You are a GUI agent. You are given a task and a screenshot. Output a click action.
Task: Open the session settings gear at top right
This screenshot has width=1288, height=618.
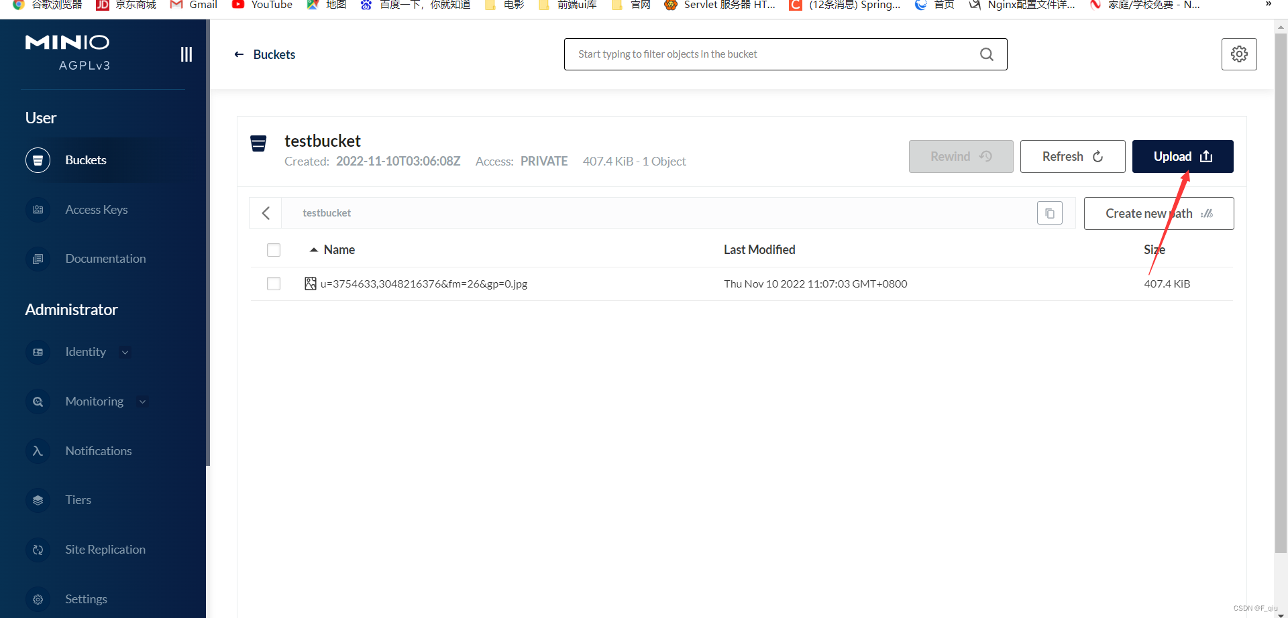pyautogui.click(x=1239, y=54)
